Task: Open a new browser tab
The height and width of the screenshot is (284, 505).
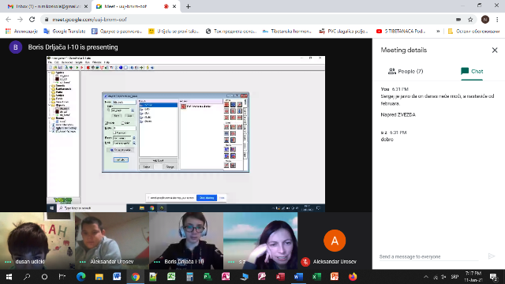Action: (x=188, y=6)
